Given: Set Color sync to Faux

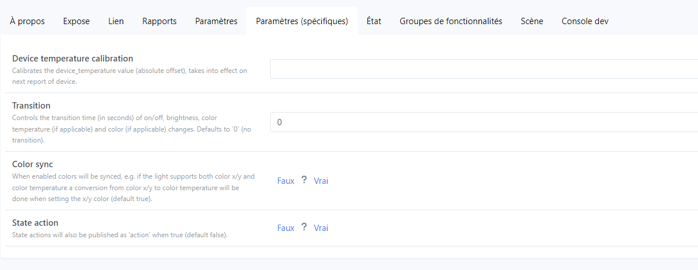Looking at the screenshot, I should pyautogui.click(x=286, y=180).
